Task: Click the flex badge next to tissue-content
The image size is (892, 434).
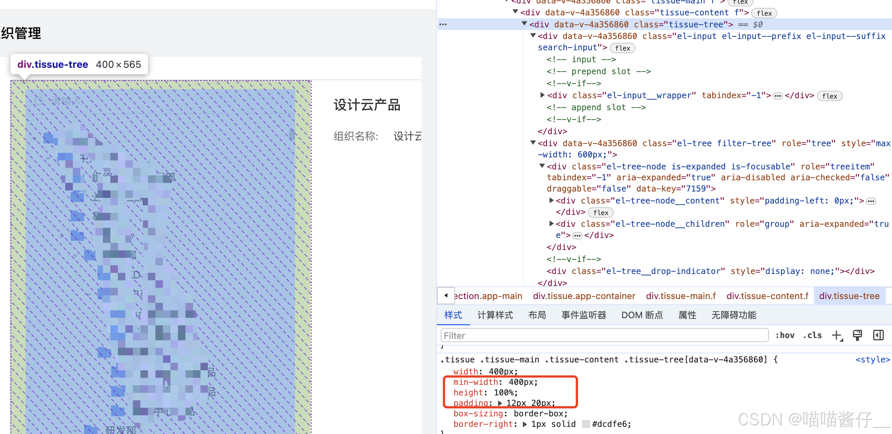Action: [x=764, y=13]
